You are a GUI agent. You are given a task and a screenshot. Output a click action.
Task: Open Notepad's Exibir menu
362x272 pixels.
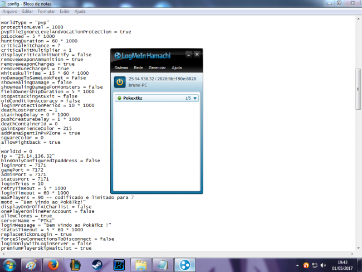(65, 11)
